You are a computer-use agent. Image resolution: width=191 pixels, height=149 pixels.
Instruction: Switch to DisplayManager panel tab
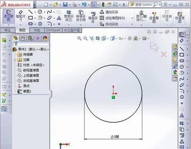(x=45, y=38)
